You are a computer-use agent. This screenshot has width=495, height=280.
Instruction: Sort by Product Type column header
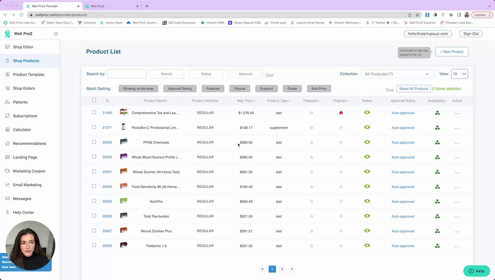tap(278, 101)
